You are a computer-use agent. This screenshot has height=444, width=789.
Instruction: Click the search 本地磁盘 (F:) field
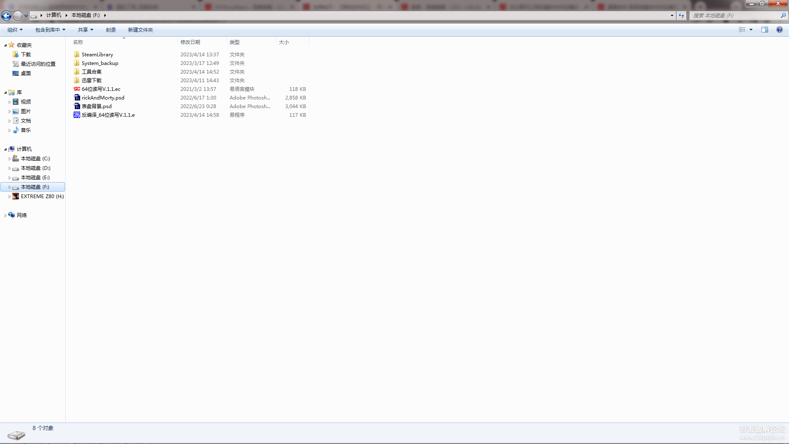tap(735, 16)
